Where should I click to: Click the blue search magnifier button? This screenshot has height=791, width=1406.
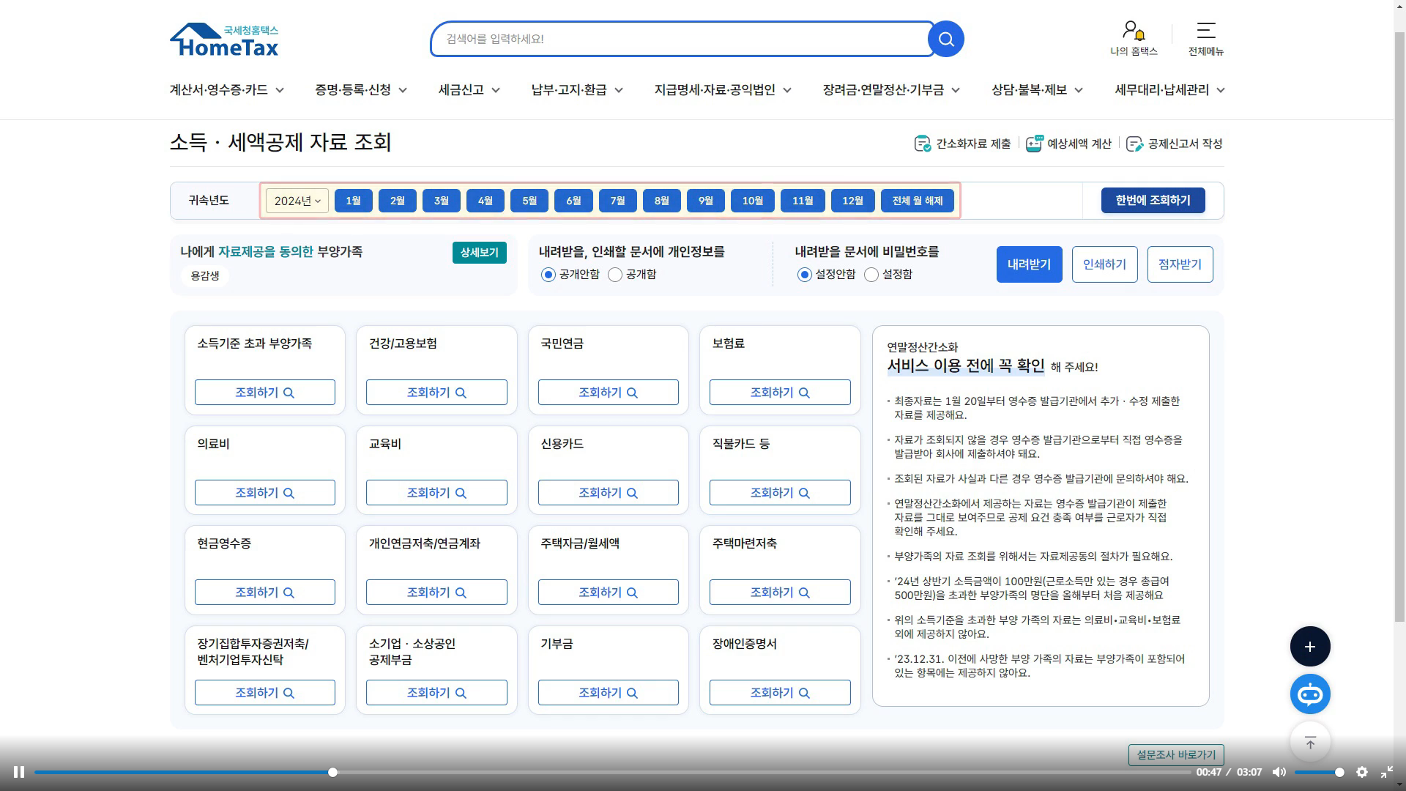coord(945,39)
